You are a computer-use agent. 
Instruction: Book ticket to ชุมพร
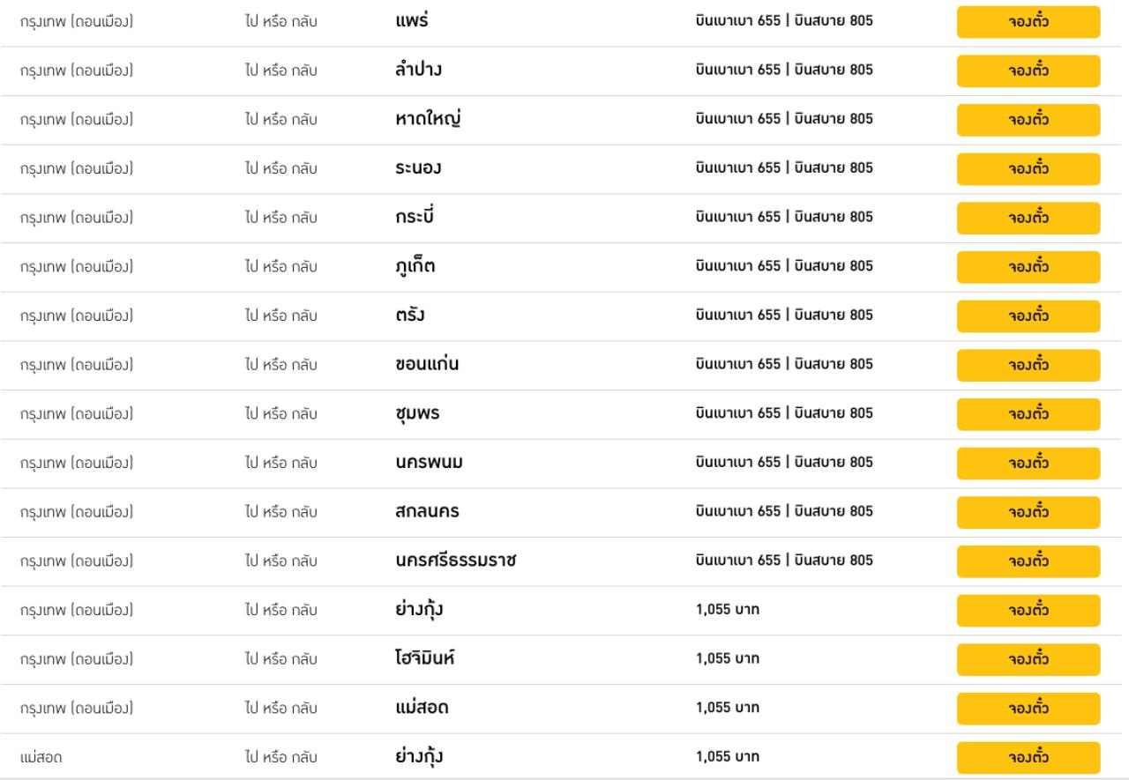[x=1028, y=414]
